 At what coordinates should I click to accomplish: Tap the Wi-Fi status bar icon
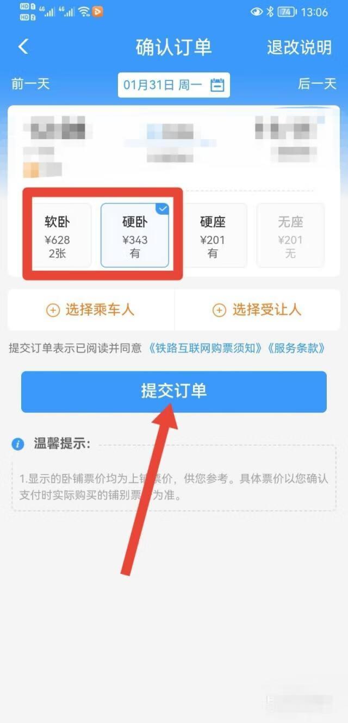click(x=84, y=11)
